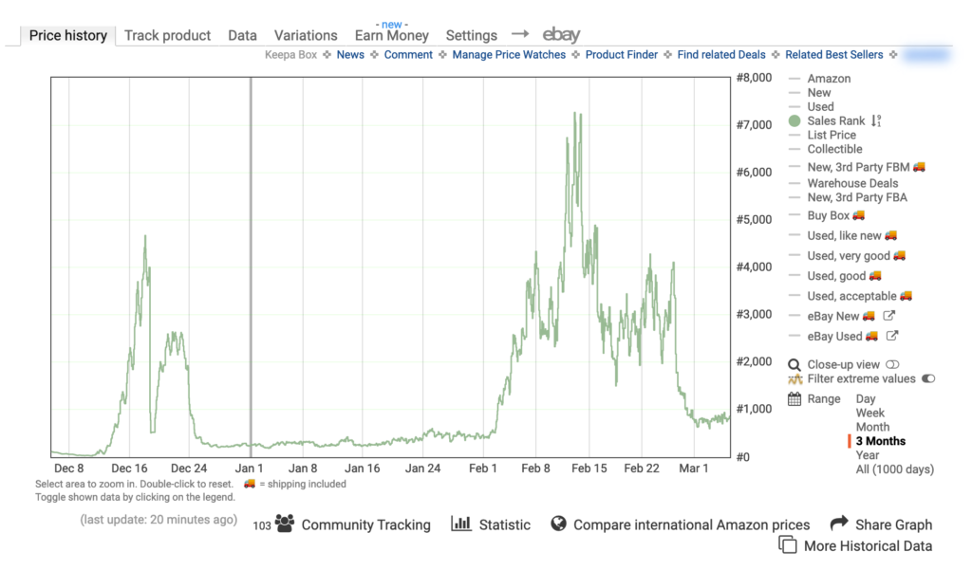
Task: Open Manage Price Watches
Action: tap(509, 54)
